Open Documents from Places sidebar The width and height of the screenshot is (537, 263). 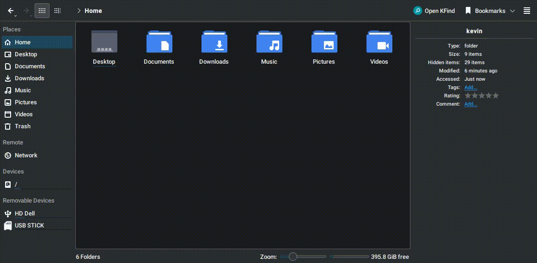point(37,66)
